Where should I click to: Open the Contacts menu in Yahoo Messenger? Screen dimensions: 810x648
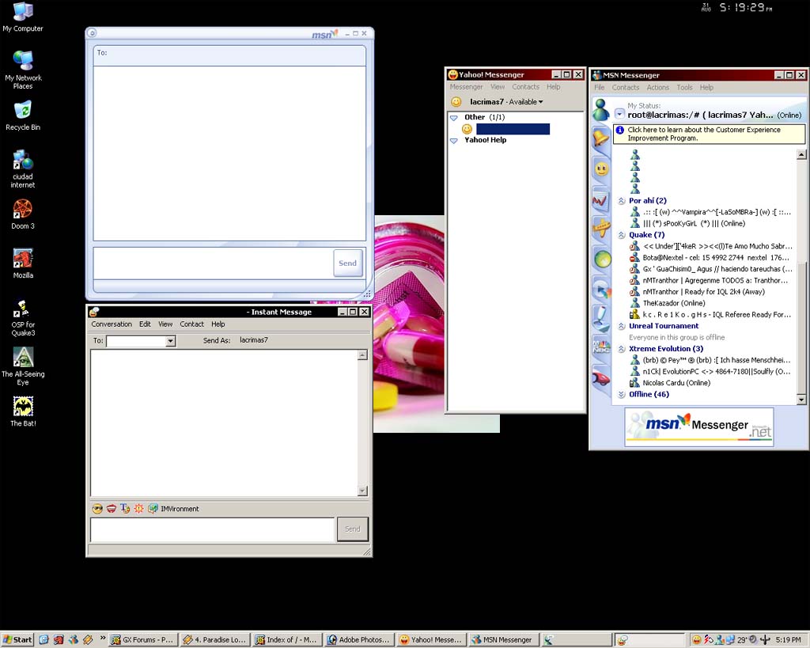click(525, 87)
